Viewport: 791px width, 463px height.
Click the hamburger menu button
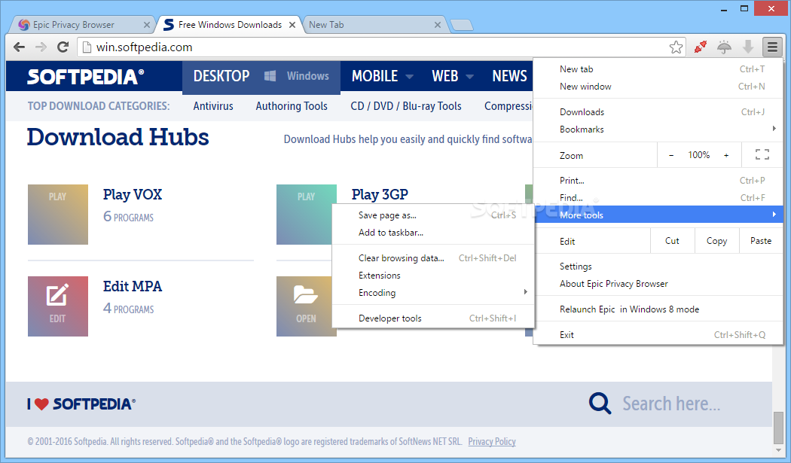coord(772,47)
